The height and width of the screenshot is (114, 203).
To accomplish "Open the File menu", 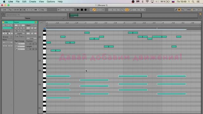I will 17,2.
